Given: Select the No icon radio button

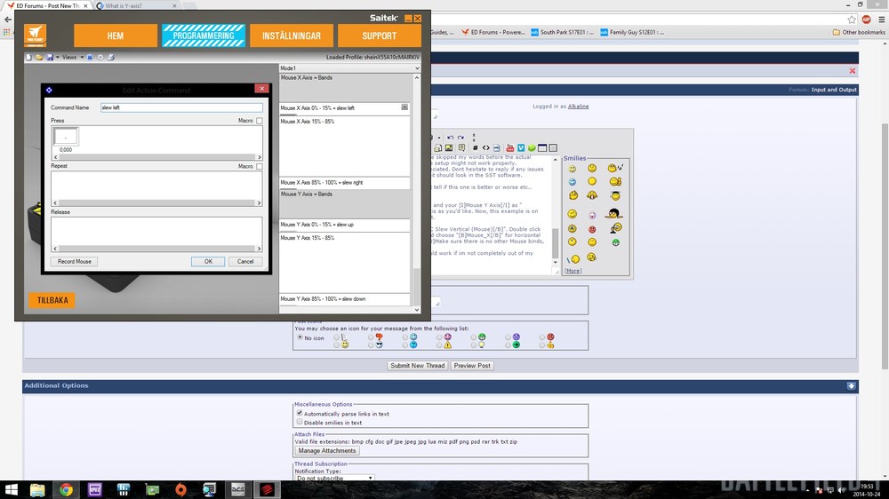Looking at the screenshot, I should pos(300,337).
